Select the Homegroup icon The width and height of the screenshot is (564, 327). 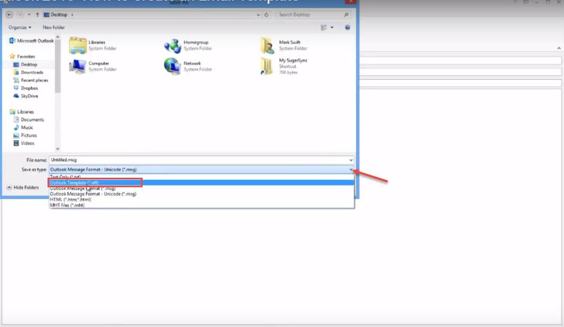(172, 45)
